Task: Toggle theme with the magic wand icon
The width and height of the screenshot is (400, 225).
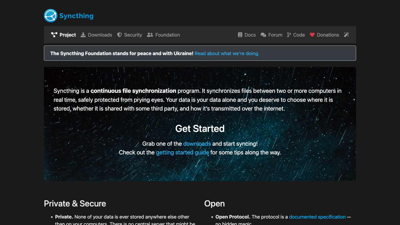Action: click(x=346, y=35)
